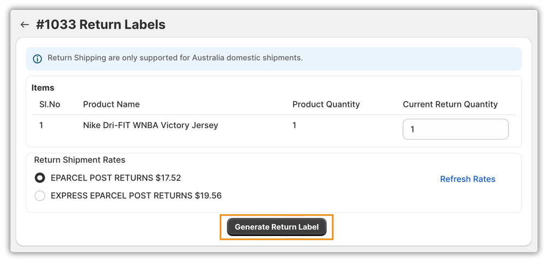This screenshot has width=546, height=260.
Task: Click the Australia domestic shipments notice text
Action: tap(175, 58)
